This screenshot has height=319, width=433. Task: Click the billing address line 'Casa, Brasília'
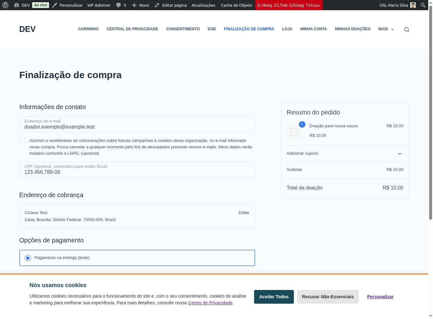(x=70, y=220)
